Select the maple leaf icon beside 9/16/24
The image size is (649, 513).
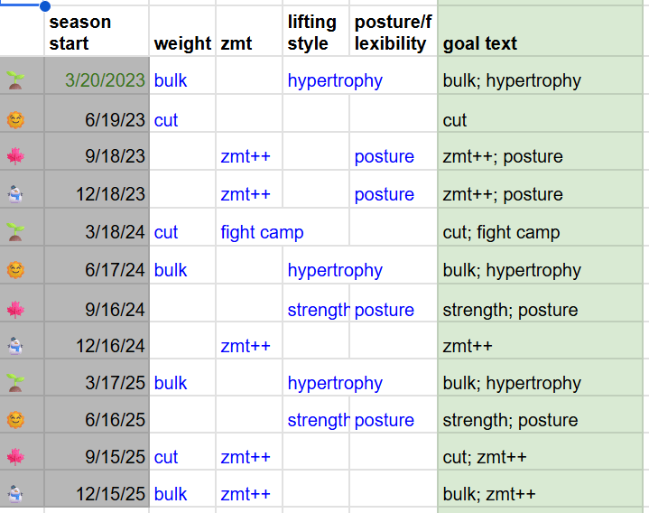(x=15, y=309)
